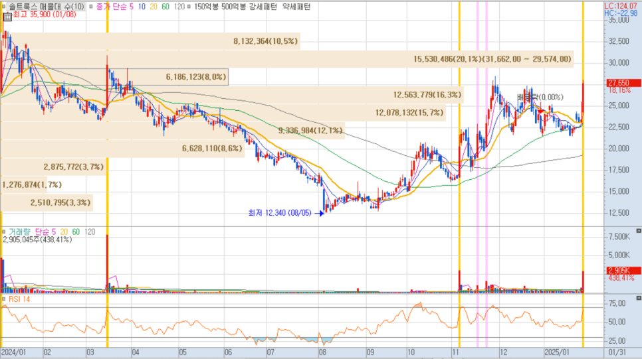Image resolution: width=642 pixels, height=359 pixels.
Task: Click the 2,875,772(3.7%) volume profile bar
Action: 54,167
